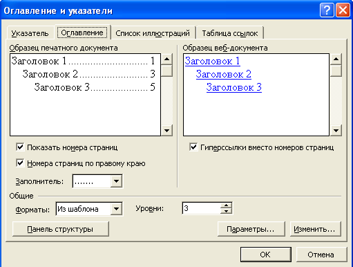This screenshot has width=353, height=267.
Task: Click up arrow of web preview scrollbar
Action: (x=336, y=59)
